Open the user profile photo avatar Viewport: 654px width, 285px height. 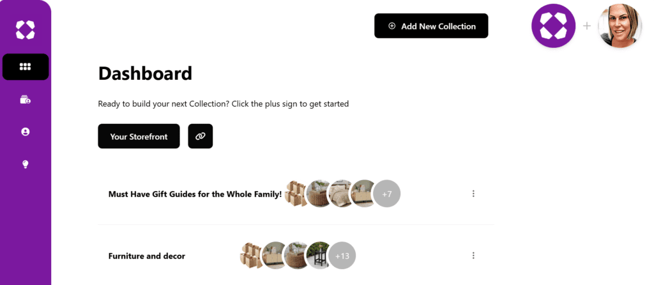pos(620,26)
